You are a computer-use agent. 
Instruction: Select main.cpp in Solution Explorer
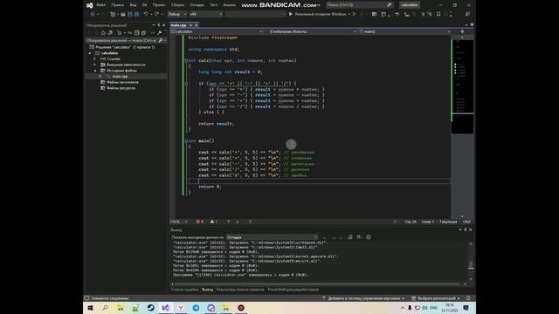point(120,76)
